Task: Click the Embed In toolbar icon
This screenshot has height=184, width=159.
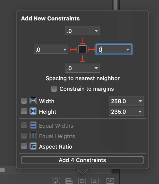Action: click(x=109, y=181)
